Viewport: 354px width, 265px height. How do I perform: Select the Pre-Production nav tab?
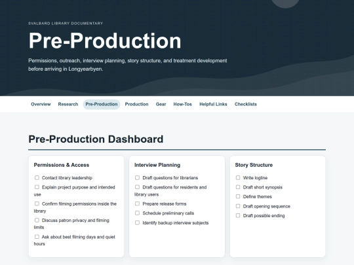pyautogui.click(x=102, y=104)
